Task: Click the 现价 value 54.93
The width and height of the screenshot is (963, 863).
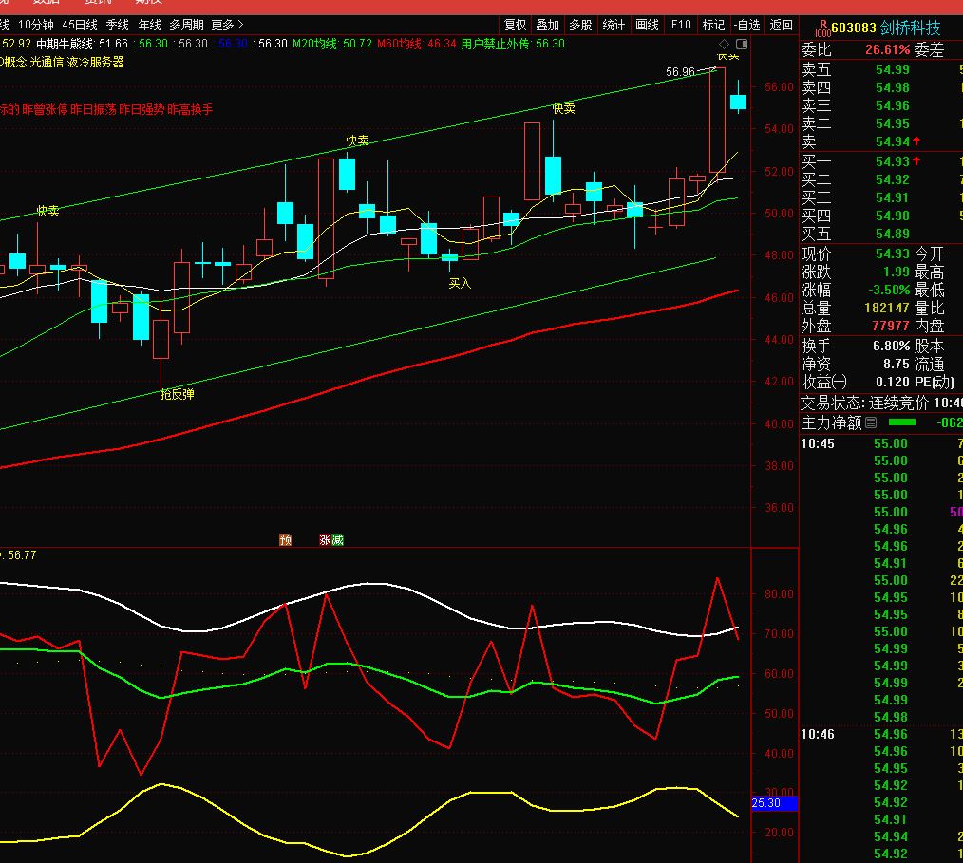Action: point(893,253)
